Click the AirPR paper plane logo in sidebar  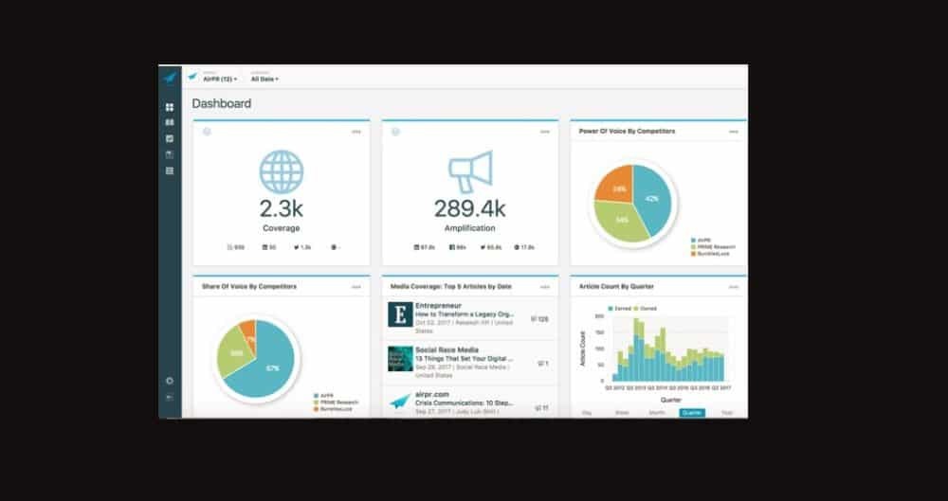(x=169, y=77)
